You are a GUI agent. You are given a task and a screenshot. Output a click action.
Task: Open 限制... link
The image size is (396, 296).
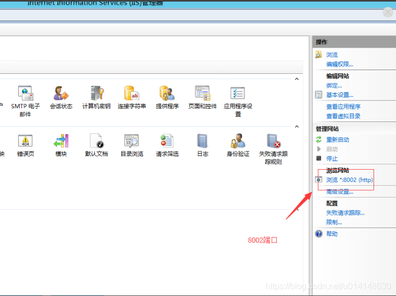[334, 222]
